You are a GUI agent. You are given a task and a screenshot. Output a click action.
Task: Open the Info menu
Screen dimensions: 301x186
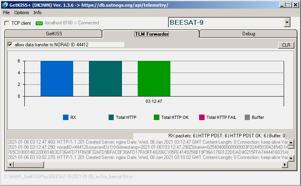click(37, 13)
